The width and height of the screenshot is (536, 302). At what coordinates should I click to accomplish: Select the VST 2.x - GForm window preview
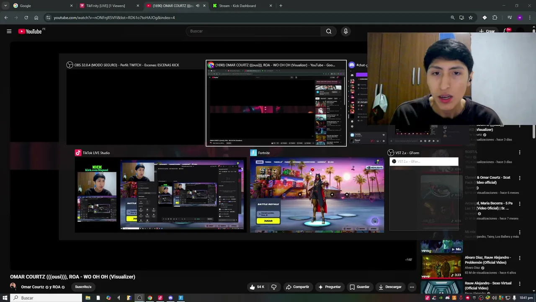click(x=424, y=191)
